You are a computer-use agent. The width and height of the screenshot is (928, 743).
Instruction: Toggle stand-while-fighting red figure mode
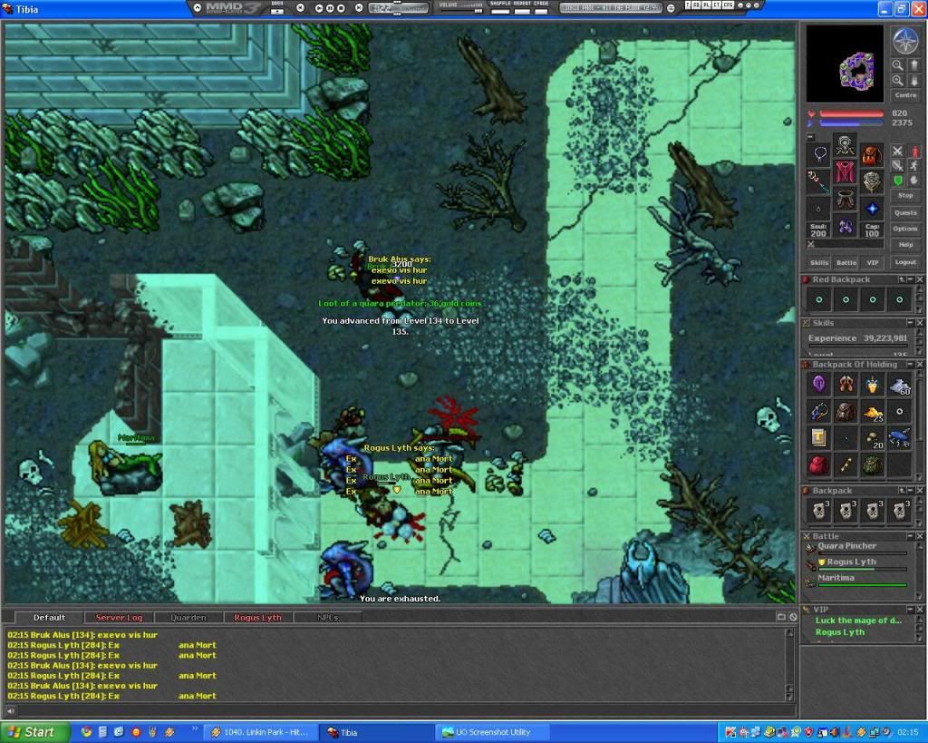913,152
